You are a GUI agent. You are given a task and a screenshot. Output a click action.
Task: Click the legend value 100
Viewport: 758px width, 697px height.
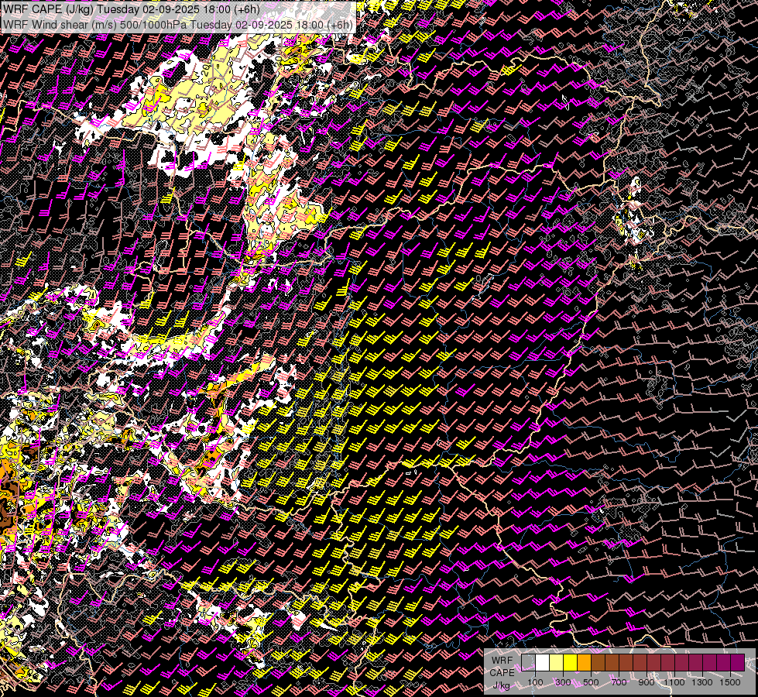pos(535,682)
